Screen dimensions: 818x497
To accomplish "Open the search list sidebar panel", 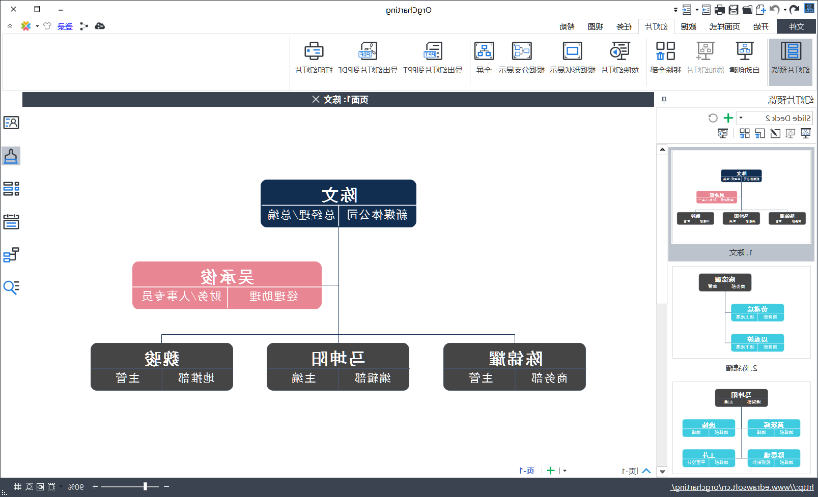I will pyautogui.click(x=11, y=287).
